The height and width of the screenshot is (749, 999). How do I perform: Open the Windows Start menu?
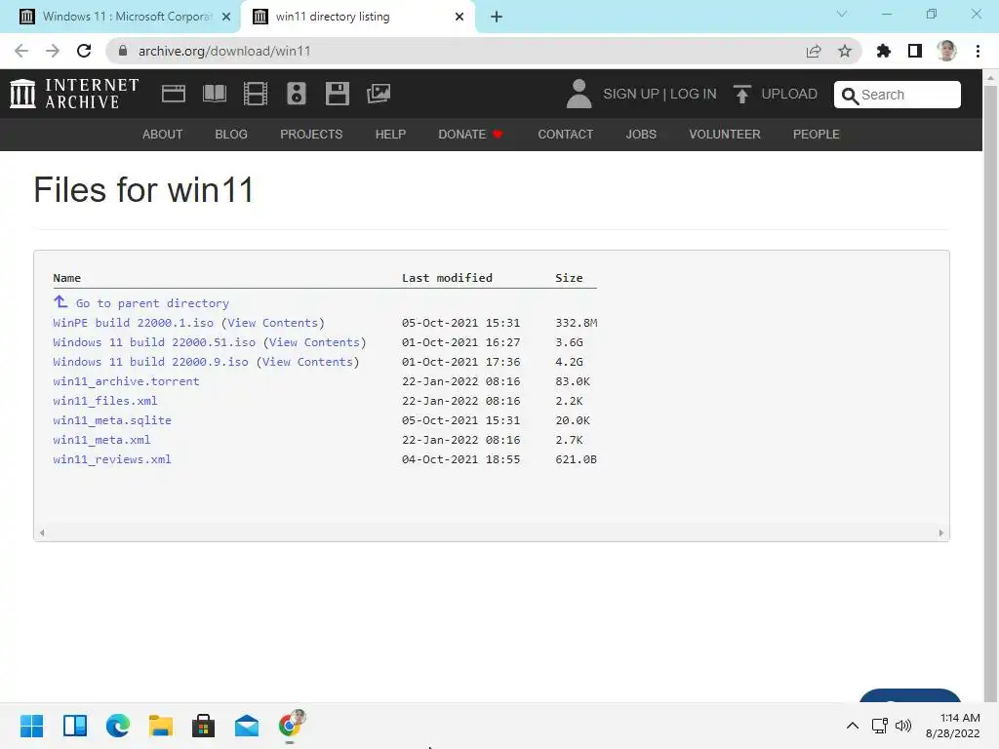(32, 726)
